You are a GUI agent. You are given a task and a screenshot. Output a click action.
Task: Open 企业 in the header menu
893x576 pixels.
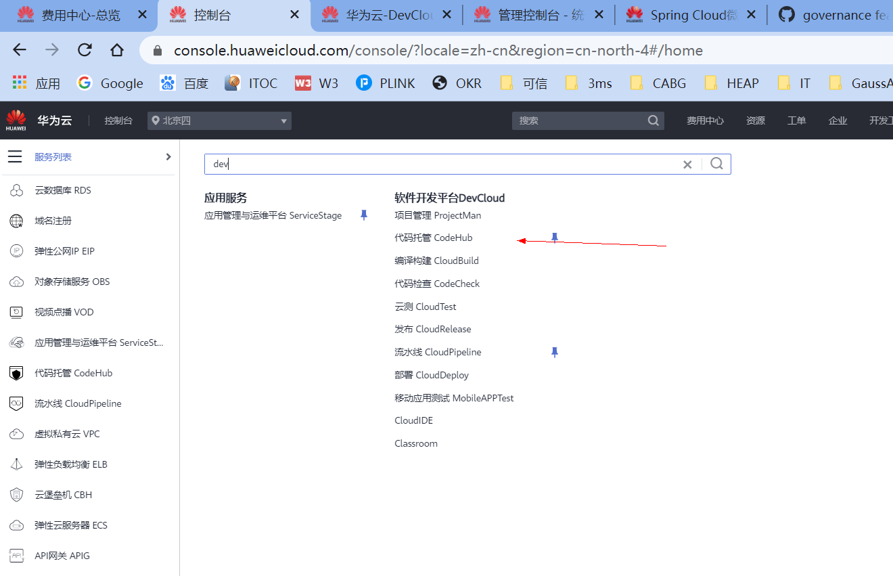pos(838,120)
